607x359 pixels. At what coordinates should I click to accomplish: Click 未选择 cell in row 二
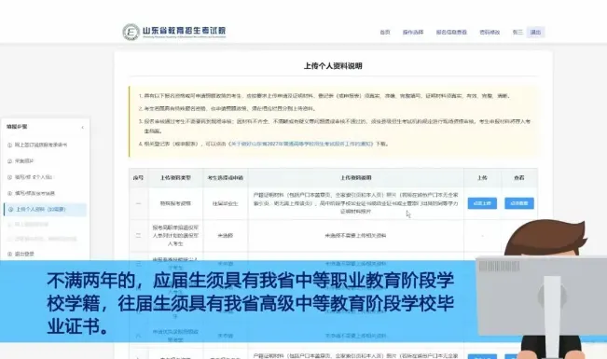pyautogui.click(x=226, y=236)
